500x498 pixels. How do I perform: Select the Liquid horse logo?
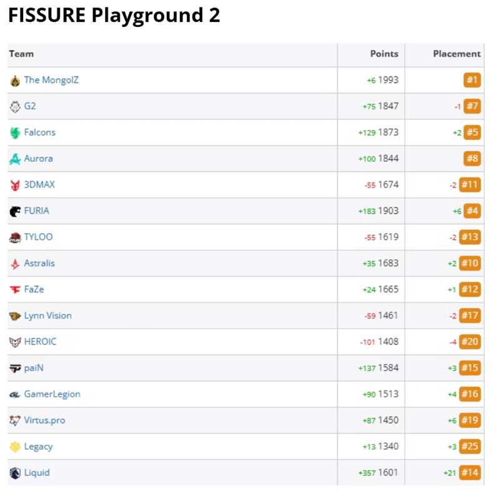[x=15, y=473]
